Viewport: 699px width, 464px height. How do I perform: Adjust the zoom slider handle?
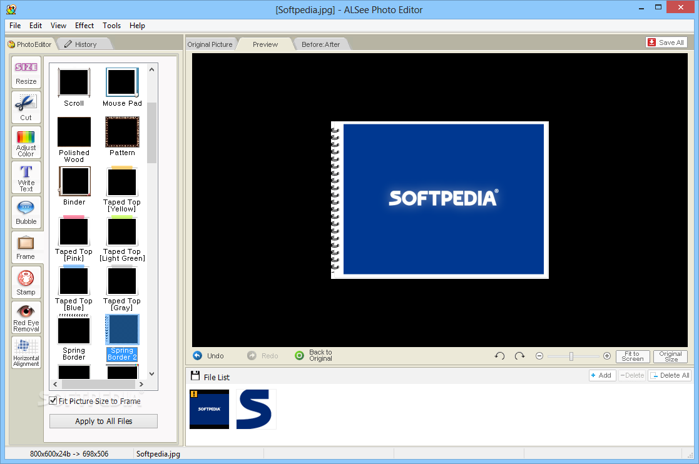(x=571, y=356)
